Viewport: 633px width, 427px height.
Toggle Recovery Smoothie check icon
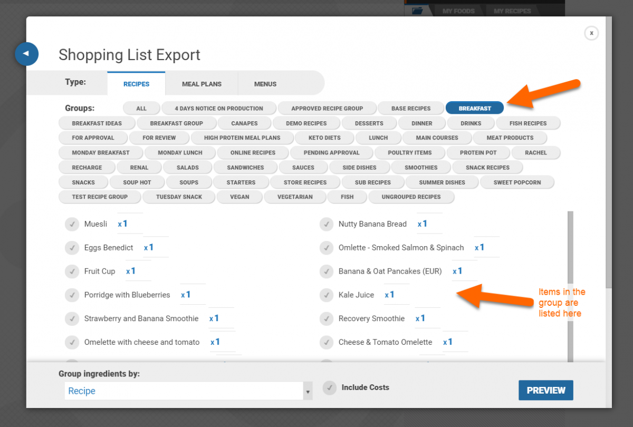tap(326, 319)
